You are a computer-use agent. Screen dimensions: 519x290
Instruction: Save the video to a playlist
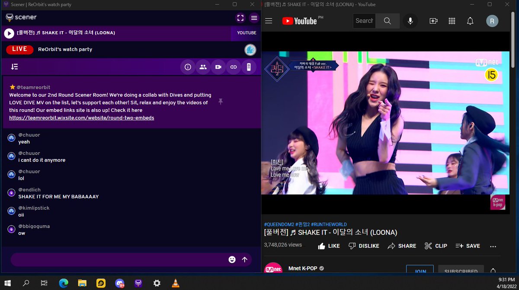click(x=468, y=246)
